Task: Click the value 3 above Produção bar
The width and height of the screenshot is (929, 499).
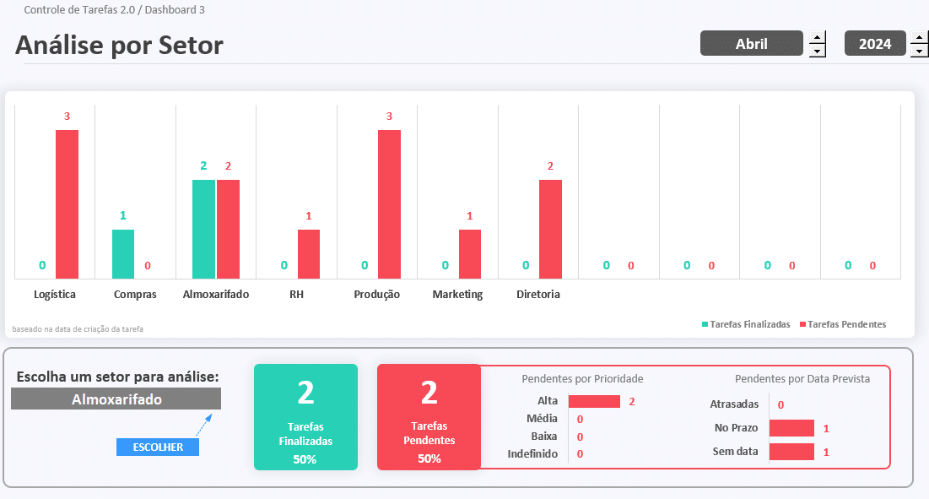Action: click(x=389, y=117)
